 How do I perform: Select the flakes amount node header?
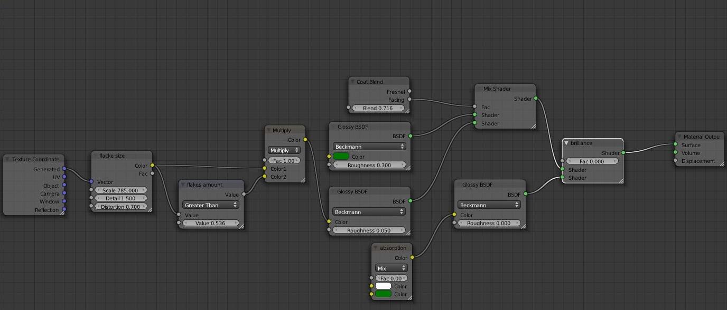(x=211, y=185)
